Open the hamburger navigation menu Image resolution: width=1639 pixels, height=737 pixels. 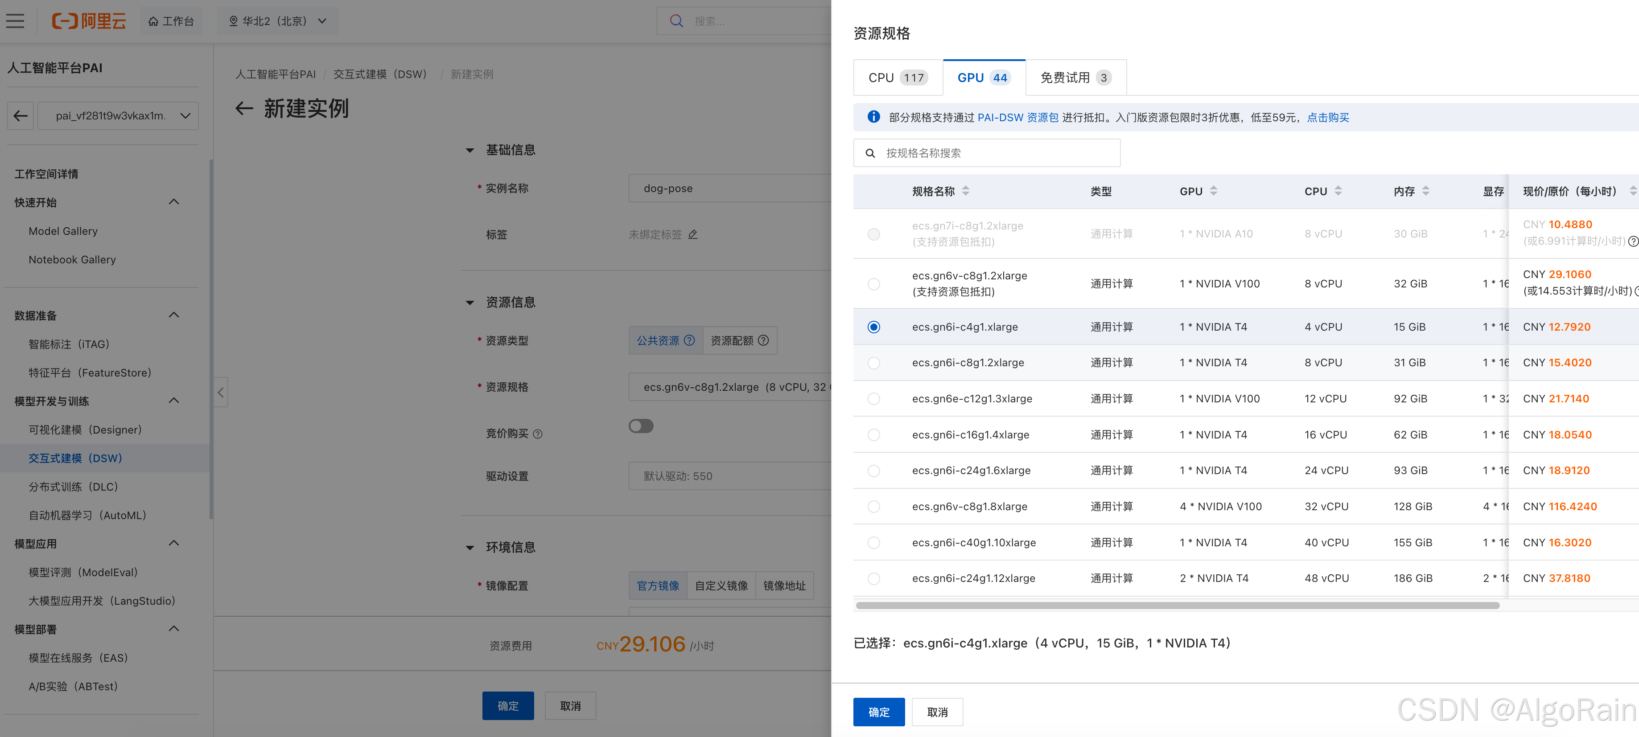(x=15, y=21)
